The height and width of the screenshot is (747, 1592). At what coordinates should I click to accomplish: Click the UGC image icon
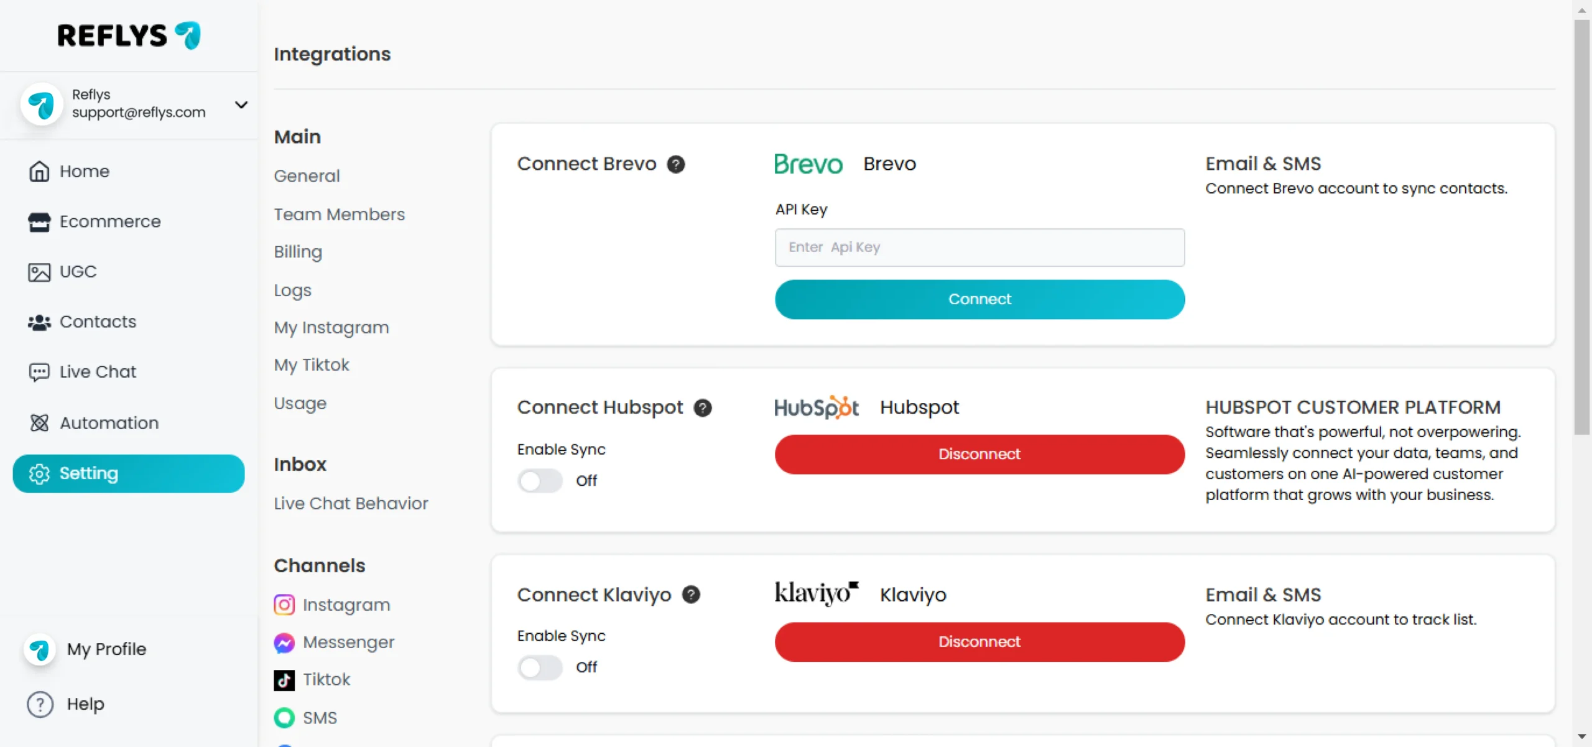pyautogui.click(x=39, y=272)
